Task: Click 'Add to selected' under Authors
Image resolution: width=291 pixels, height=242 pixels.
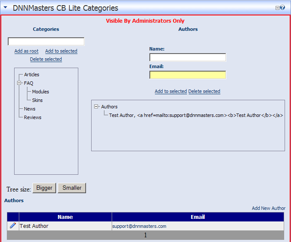Action: 171,91
